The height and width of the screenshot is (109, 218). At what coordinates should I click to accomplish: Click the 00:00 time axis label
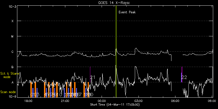[x=102, y=101]
